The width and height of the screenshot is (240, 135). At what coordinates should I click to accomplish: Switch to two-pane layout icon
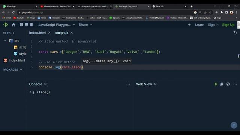pyautogui.click(x=31, y=25)
